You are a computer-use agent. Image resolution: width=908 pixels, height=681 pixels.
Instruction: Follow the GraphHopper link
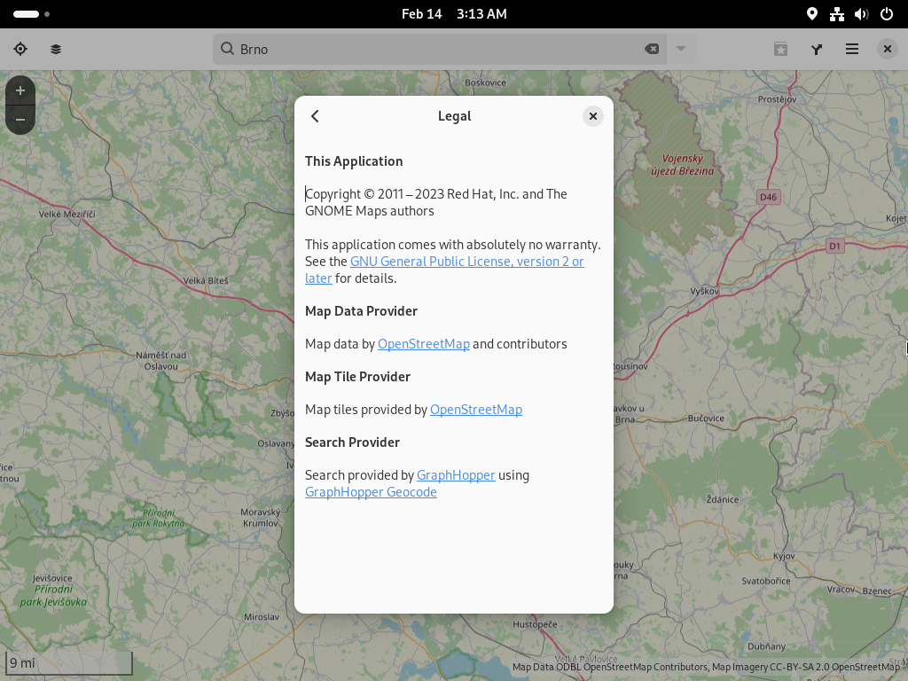(456, 475)
